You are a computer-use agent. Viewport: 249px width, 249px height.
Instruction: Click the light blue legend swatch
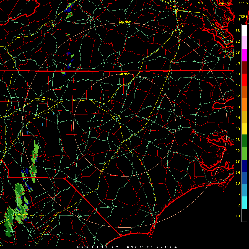tap(244, 190)
